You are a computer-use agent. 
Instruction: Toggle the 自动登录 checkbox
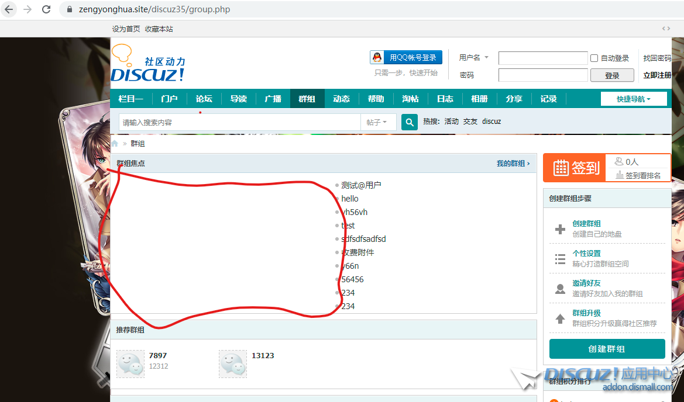point(594,58)
